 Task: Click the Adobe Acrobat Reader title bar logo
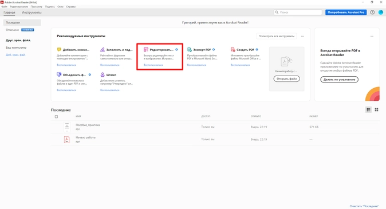click(x=2, y=2)
